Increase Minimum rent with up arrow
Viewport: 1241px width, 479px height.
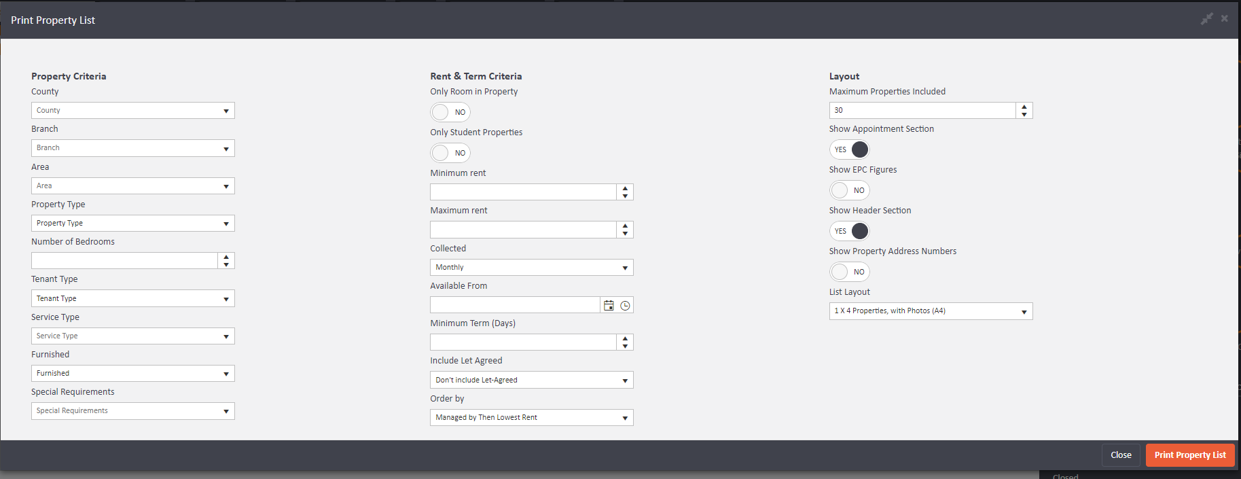tap(625, 188)
